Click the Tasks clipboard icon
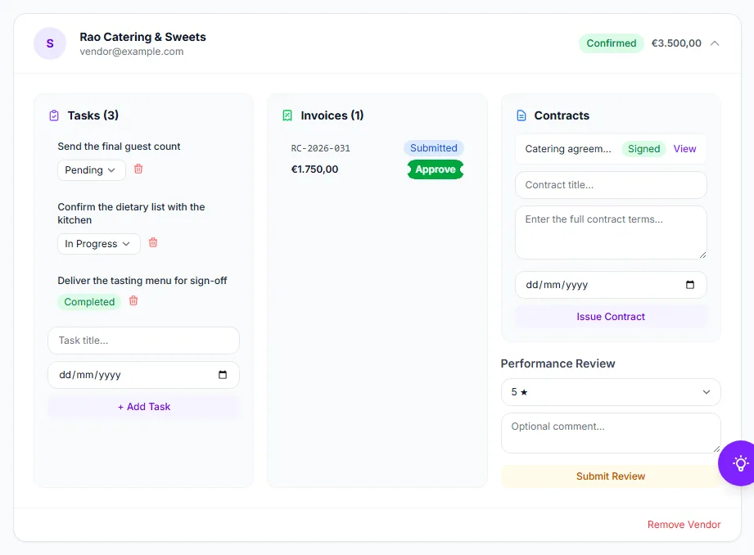This screenshot has width=754, height=555. [x=54, y=115]
